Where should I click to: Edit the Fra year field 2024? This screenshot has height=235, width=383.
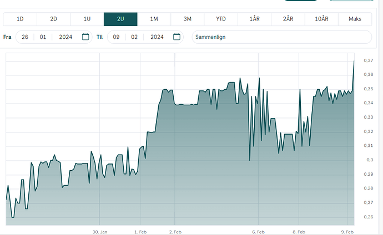pos(65,37)
